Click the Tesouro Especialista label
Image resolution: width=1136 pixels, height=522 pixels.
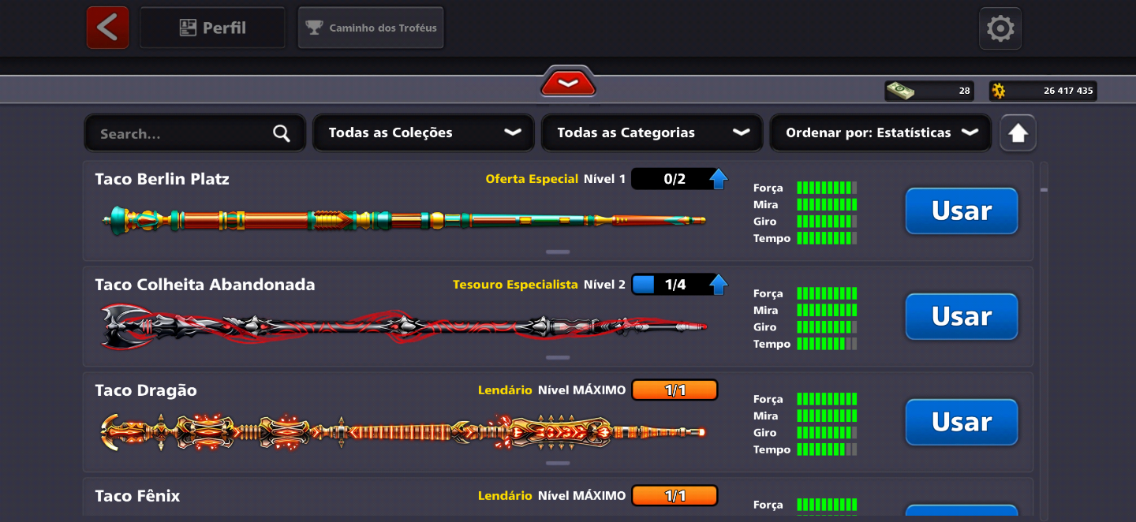click(x=515, y=285)
